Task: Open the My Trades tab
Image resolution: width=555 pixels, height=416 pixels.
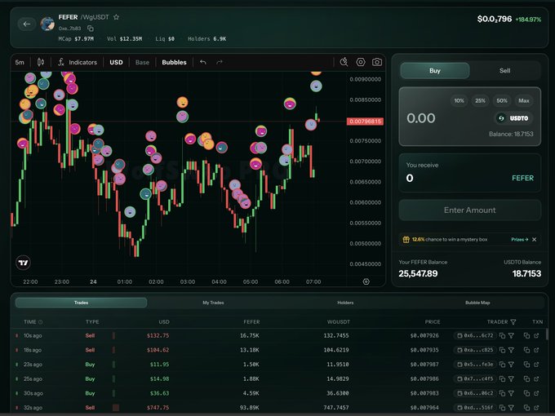Action: click(x=213, y=303)
